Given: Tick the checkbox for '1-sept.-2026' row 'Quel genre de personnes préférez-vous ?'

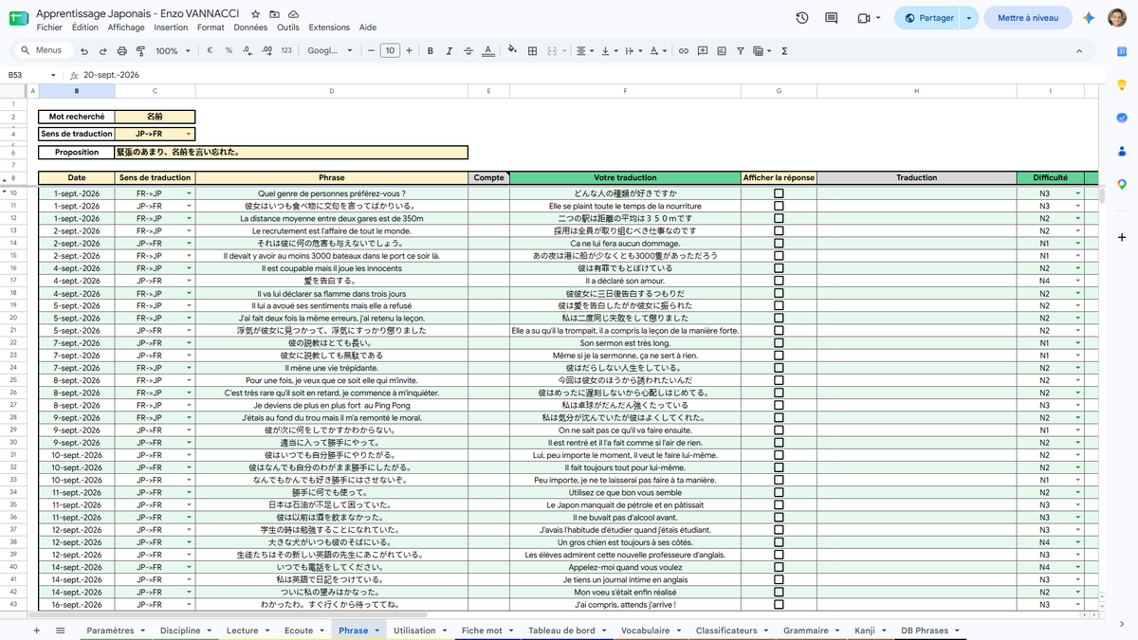Looking at the screenshot, I should (779, 193).
